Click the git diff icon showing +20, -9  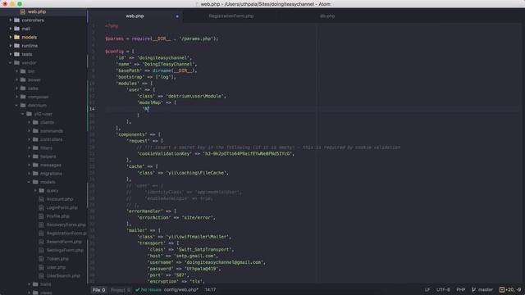[x=501, y=289]
